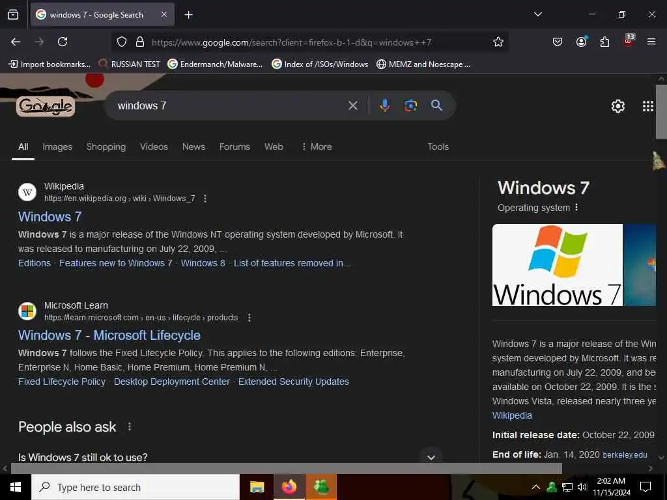Click the forward navigation arrow

tap(39, 42)
